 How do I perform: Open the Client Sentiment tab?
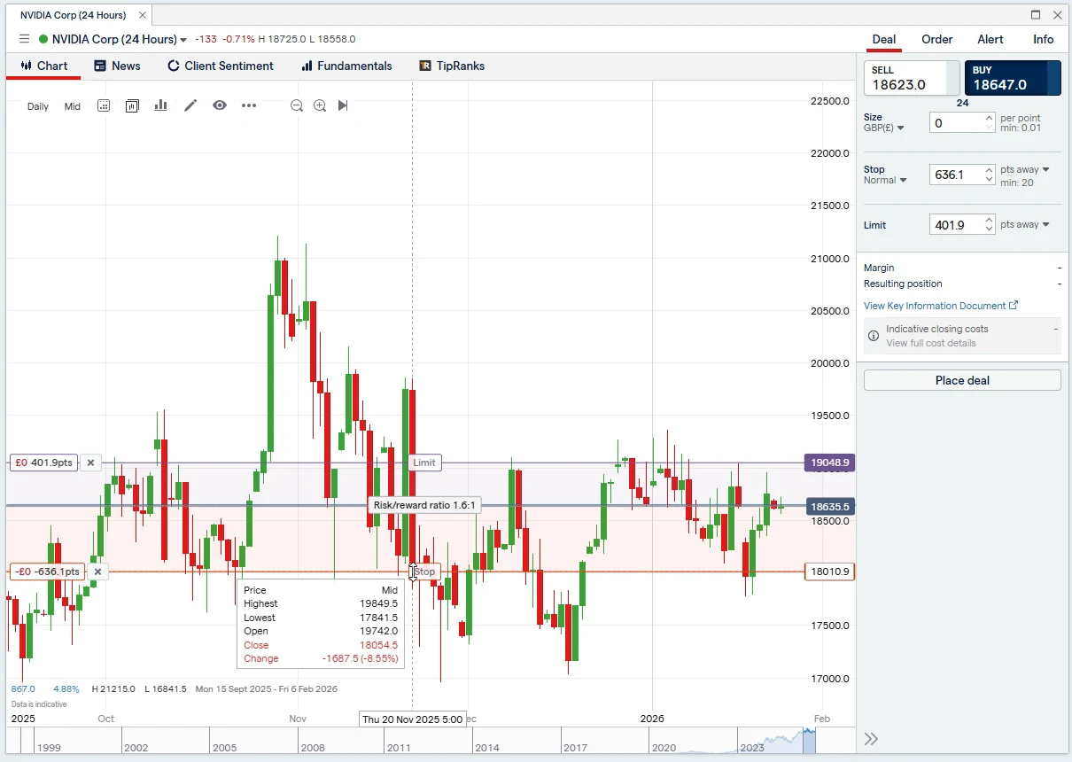(x=221, y=66)
